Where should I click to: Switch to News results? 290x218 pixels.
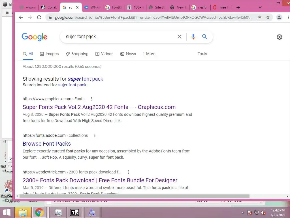(x=128, y=54)
